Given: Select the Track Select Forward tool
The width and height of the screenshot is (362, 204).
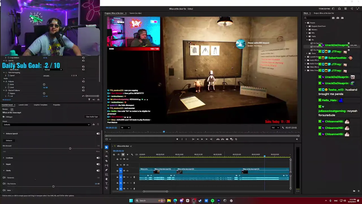Looking at the screenshot, I should pyautogui.click(x=106, y=152).
